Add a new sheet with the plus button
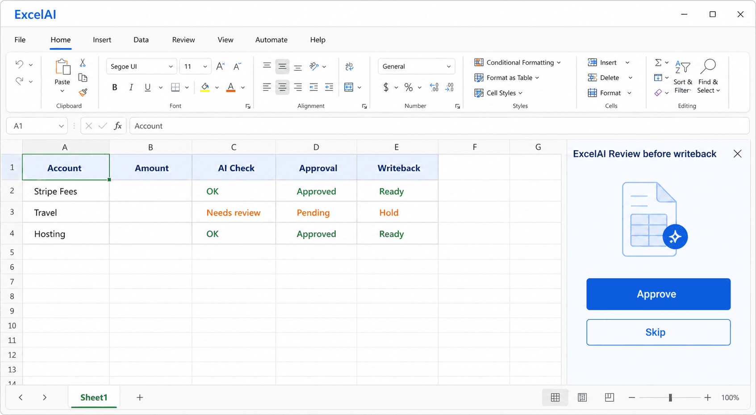Screen dimensions: 756x415 (x=140, y=398)
